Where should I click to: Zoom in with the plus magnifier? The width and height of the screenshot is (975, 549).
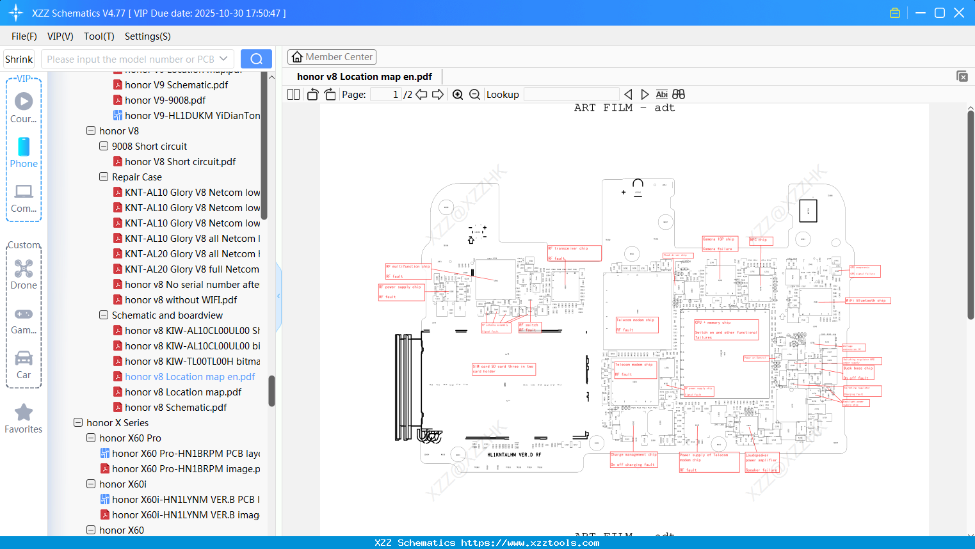[458, 95]
